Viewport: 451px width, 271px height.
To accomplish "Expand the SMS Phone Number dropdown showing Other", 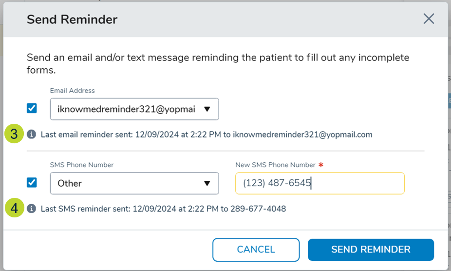I will (134, 183).
